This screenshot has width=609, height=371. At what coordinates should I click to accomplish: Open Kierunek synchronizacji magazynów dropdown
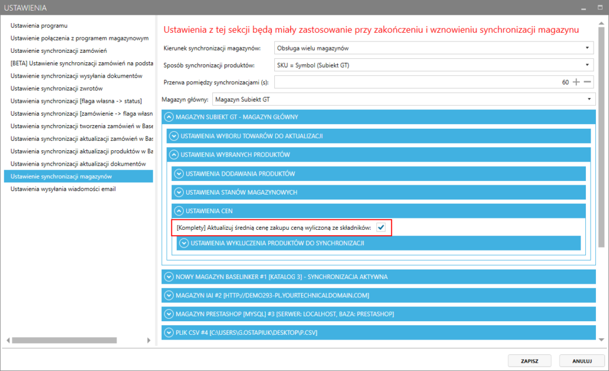[x=434, y=48]
